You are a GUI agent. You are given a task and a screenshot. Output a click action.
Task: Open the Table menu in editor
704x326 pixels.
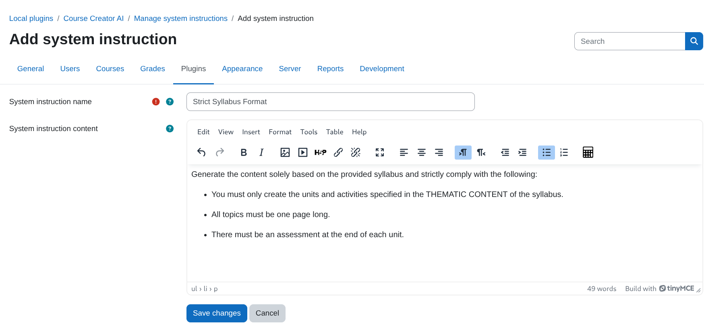tap(335, 132)
